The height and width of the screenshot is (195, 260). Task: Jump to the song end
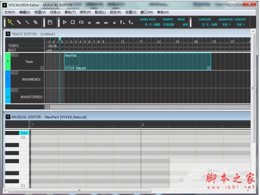click(x=114, y=23)
